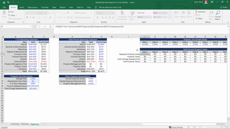This screenshot has width=230, height=129.
Task: Open Conditional Formatting menu
Action: click(x=122, y=15)
